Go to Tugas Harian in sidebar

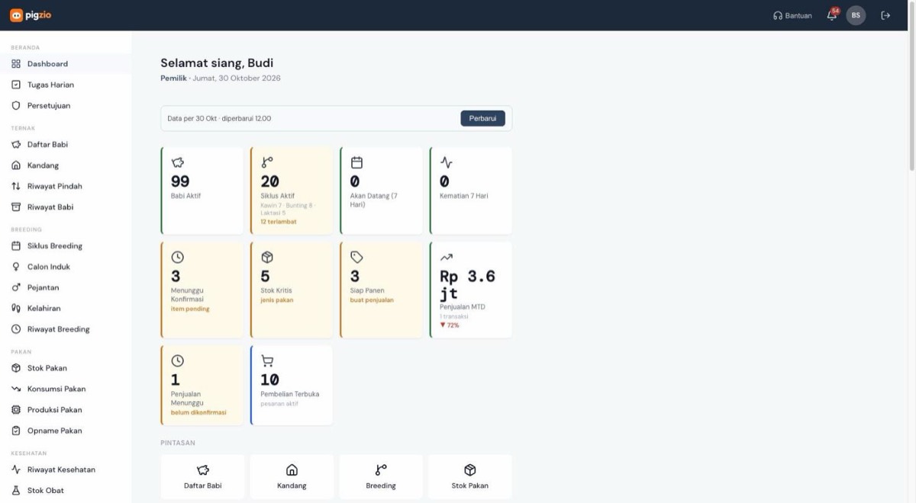(x=66, y=85)
